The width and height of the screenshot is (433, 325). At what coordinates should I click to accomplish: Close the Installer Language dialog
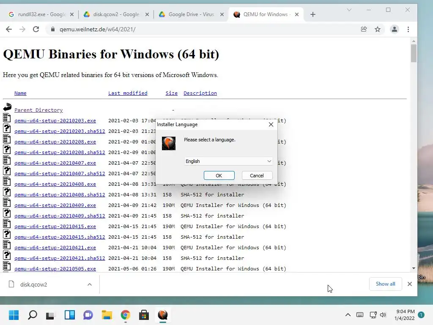tap(271, 124)
